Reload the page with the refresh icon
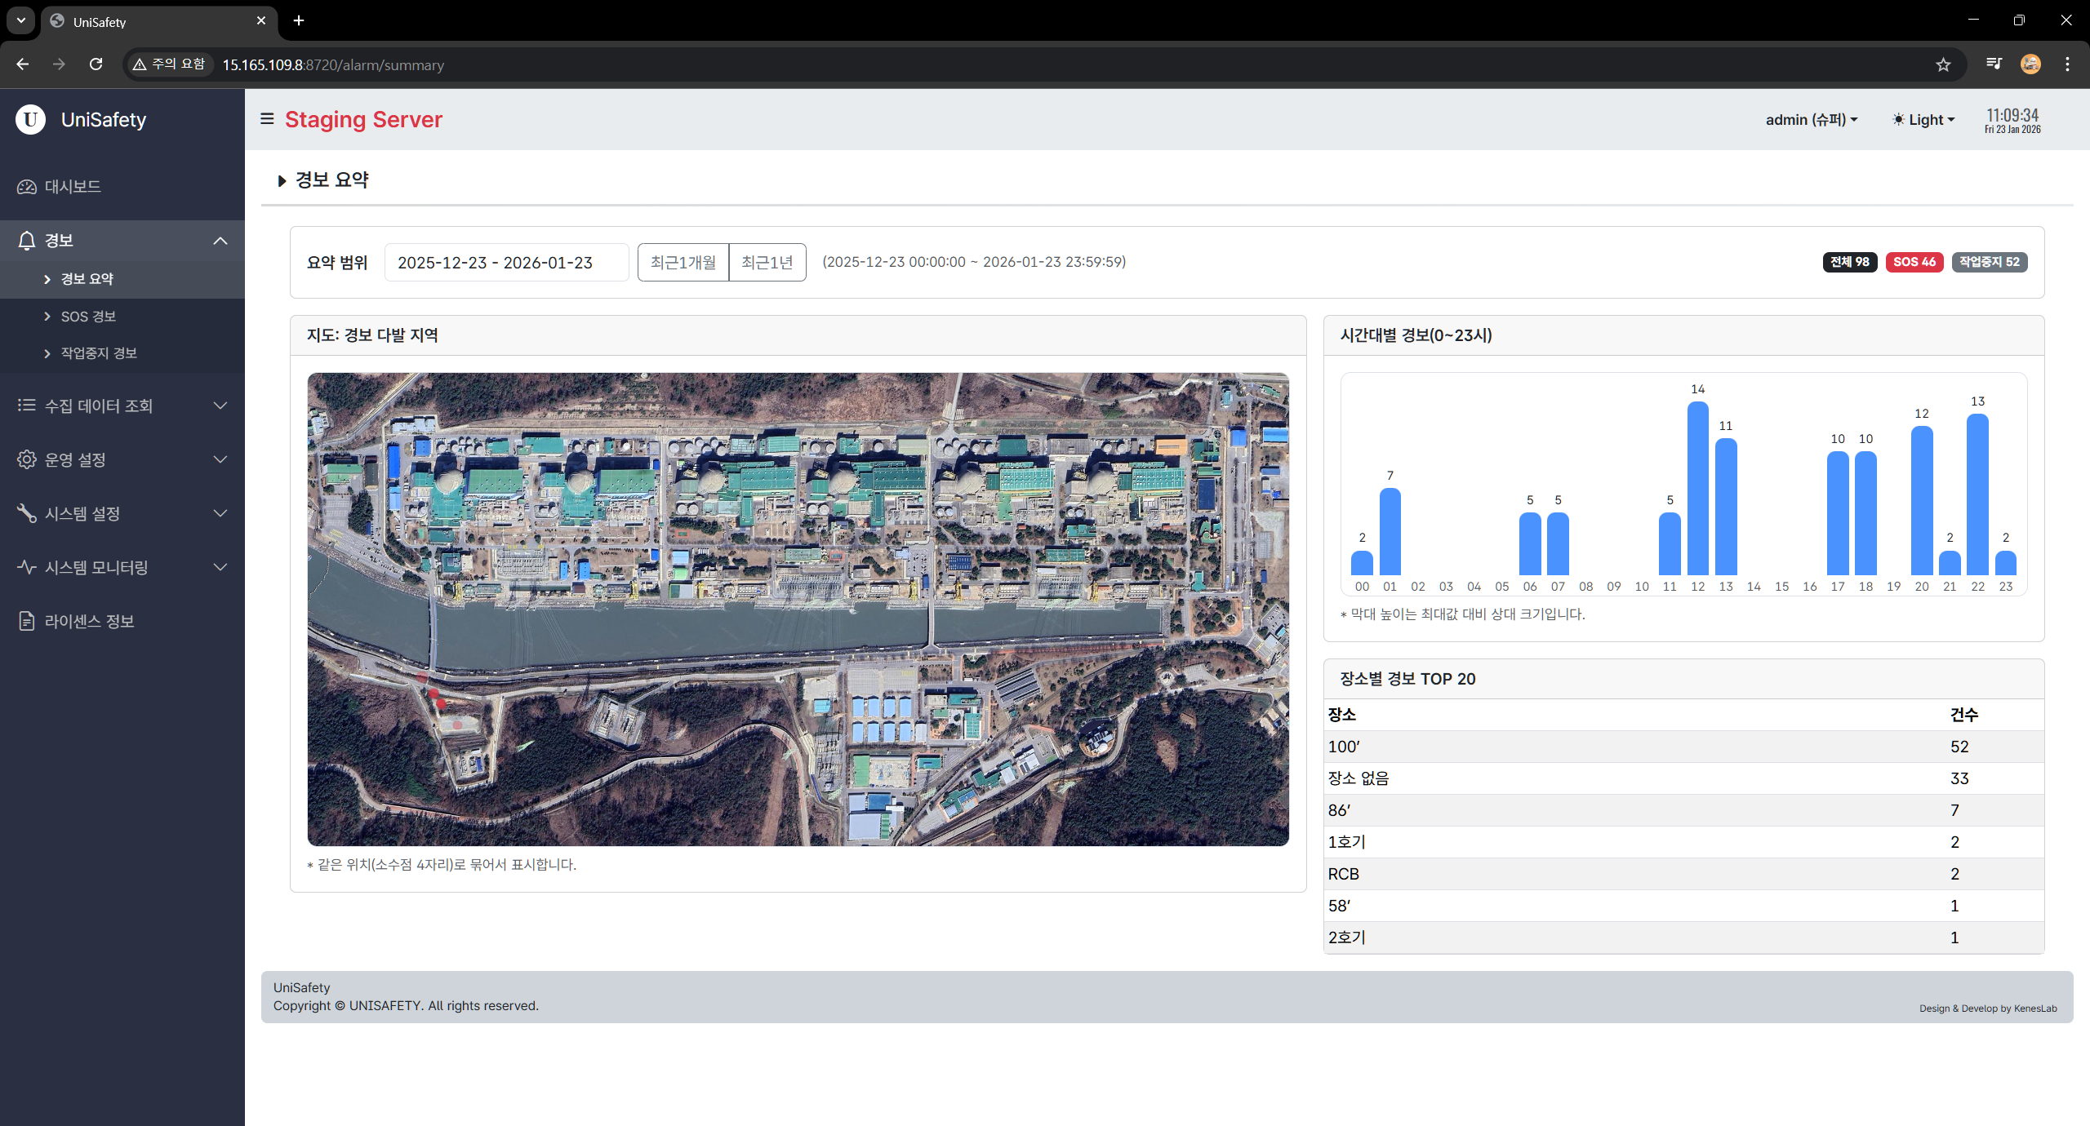Screen dimensions: 2090x1126 point(96,64)
